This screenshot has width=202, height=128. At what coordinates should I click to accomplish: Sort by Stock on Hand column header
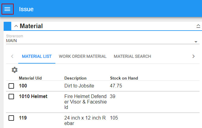pyautogui.click(x=124, y=78)
